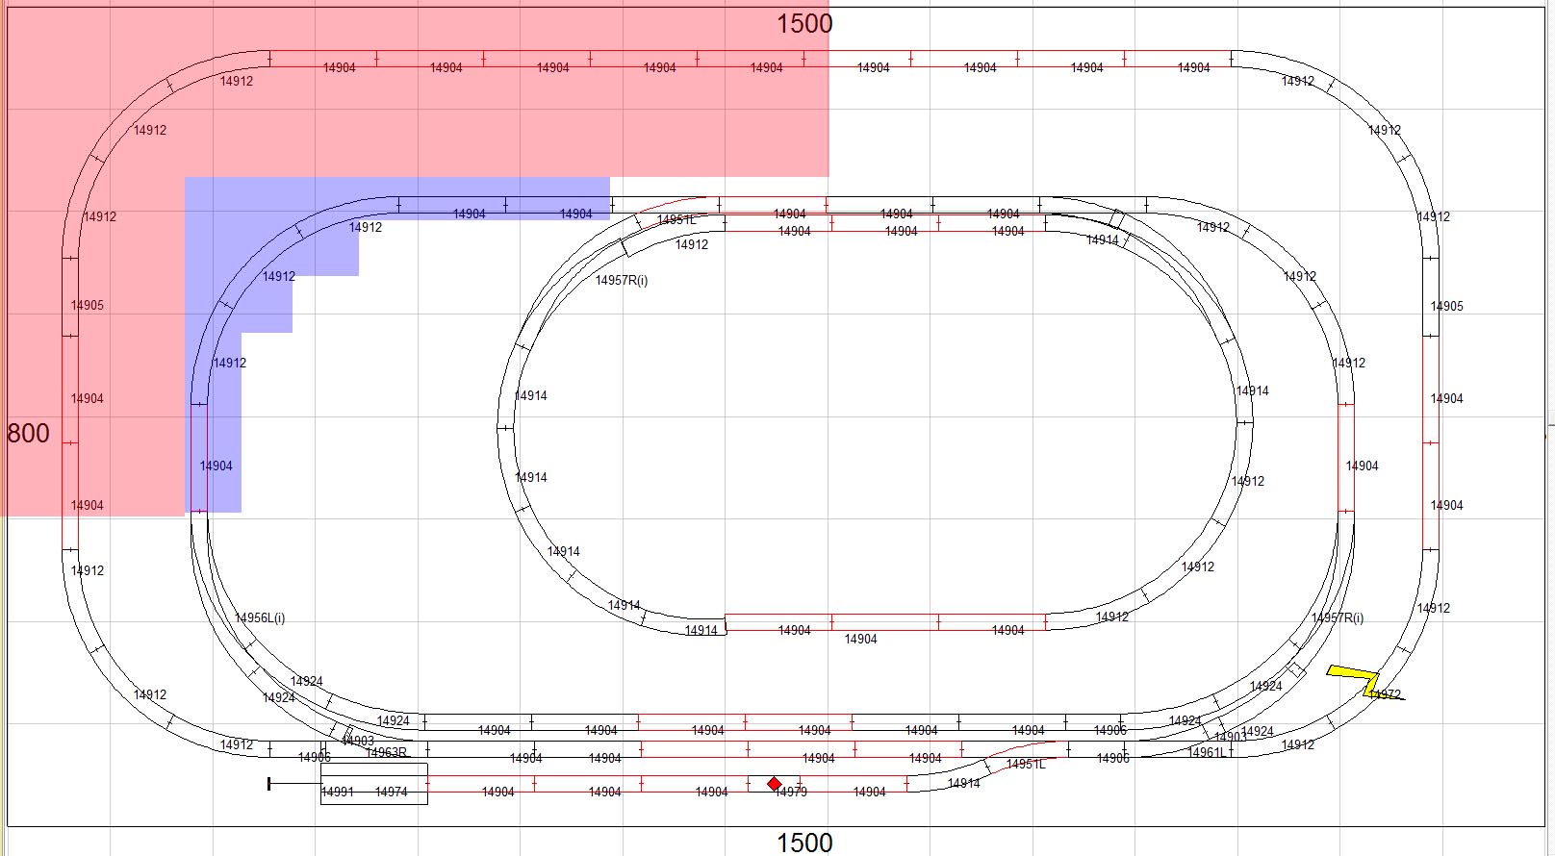
Task: Click the 1500 dimension label at the top
Action: point(804,23)
